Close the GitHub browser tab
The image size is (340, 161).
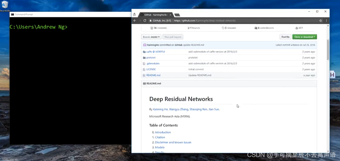click(171, 15)
